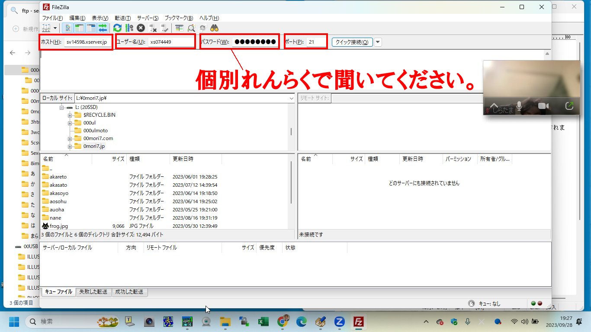Open Chrome from the taskbar
The width and height of the screenshot is (591, 332).
tap(283, 322)
